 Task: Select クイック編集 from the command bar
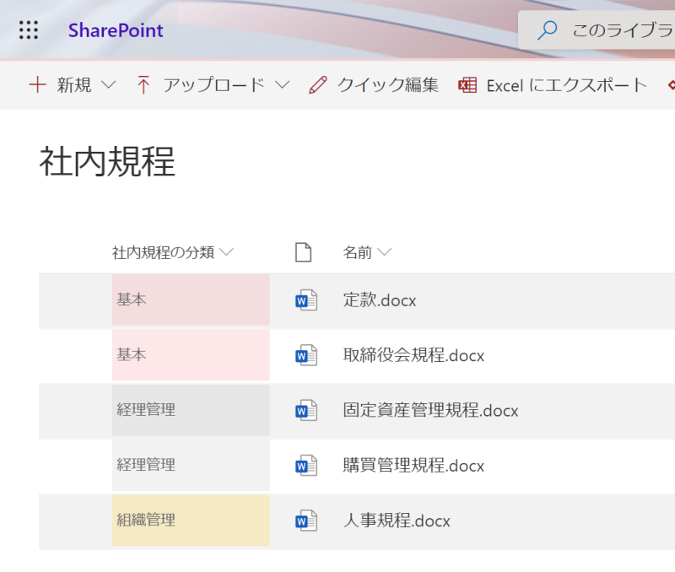pos(386,84)
